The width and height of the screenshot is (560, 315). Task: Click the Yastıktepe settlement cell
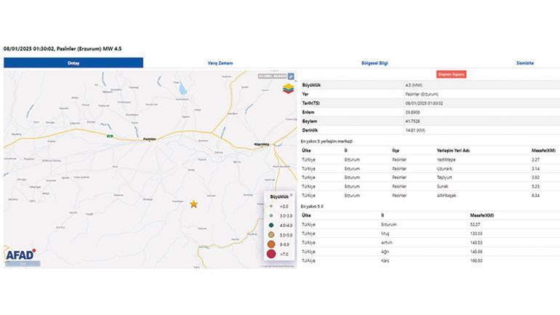[446, 159]
